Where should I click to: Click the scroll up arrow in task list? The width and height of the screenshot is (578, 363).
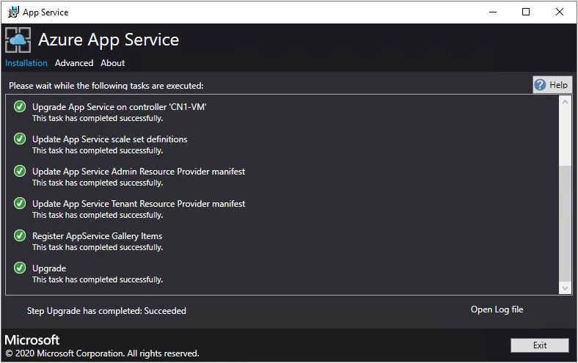565,103
